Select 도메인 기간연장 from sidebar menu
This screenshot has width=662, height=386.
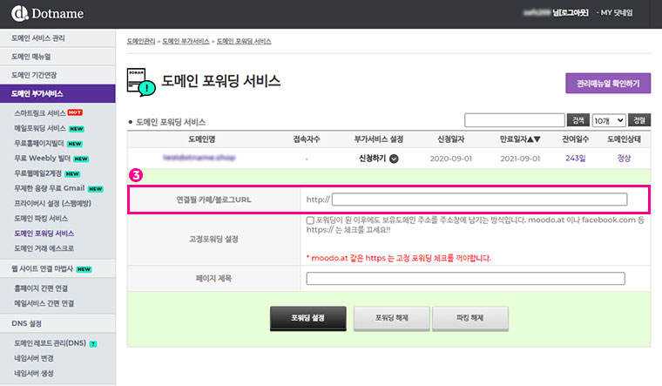[57, 75]
